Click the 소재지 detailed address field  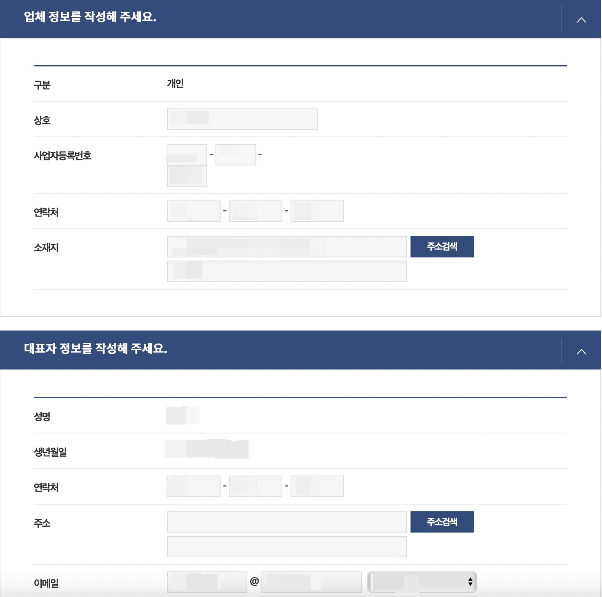tap(287, 271)
